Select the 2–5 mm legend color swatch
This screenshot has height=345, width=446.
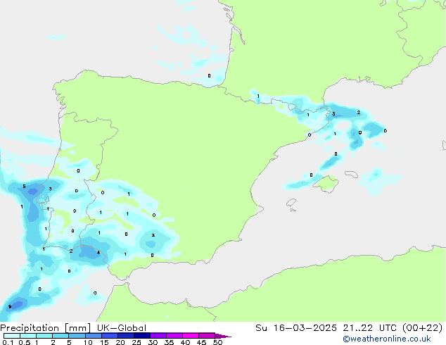tap(60, 336)
